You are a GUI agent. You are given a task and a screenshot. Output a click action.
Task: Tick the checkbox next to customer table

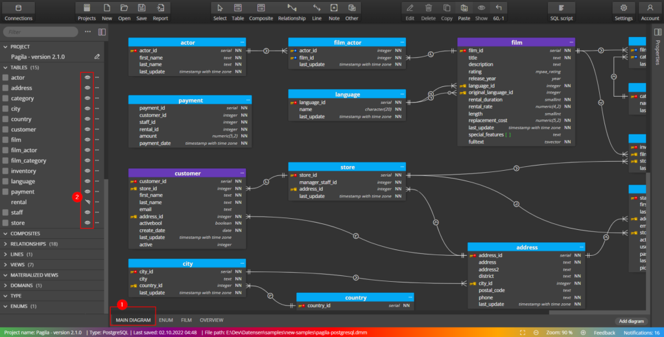(x=6, y=130)
